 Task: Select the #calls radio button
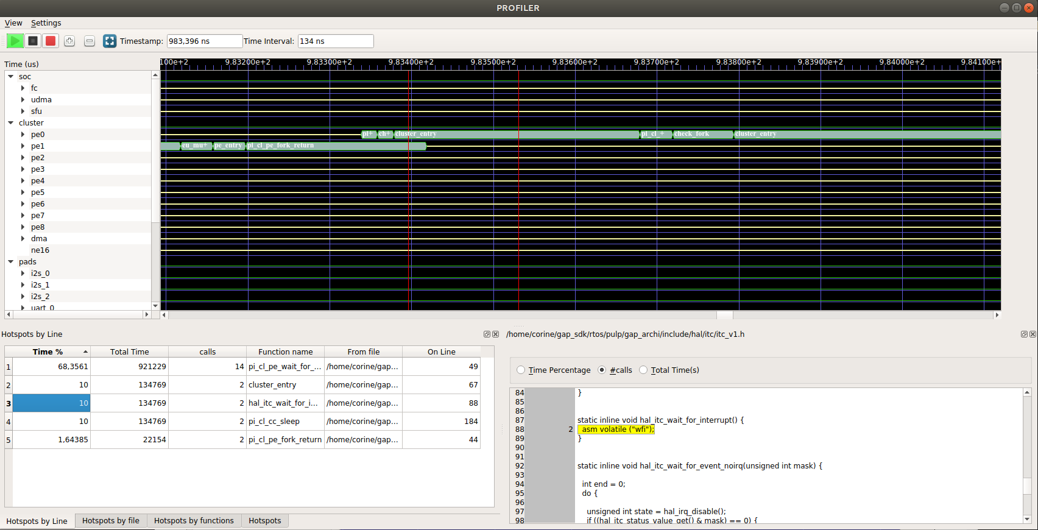pyautogui.click(x=602, y=370)
